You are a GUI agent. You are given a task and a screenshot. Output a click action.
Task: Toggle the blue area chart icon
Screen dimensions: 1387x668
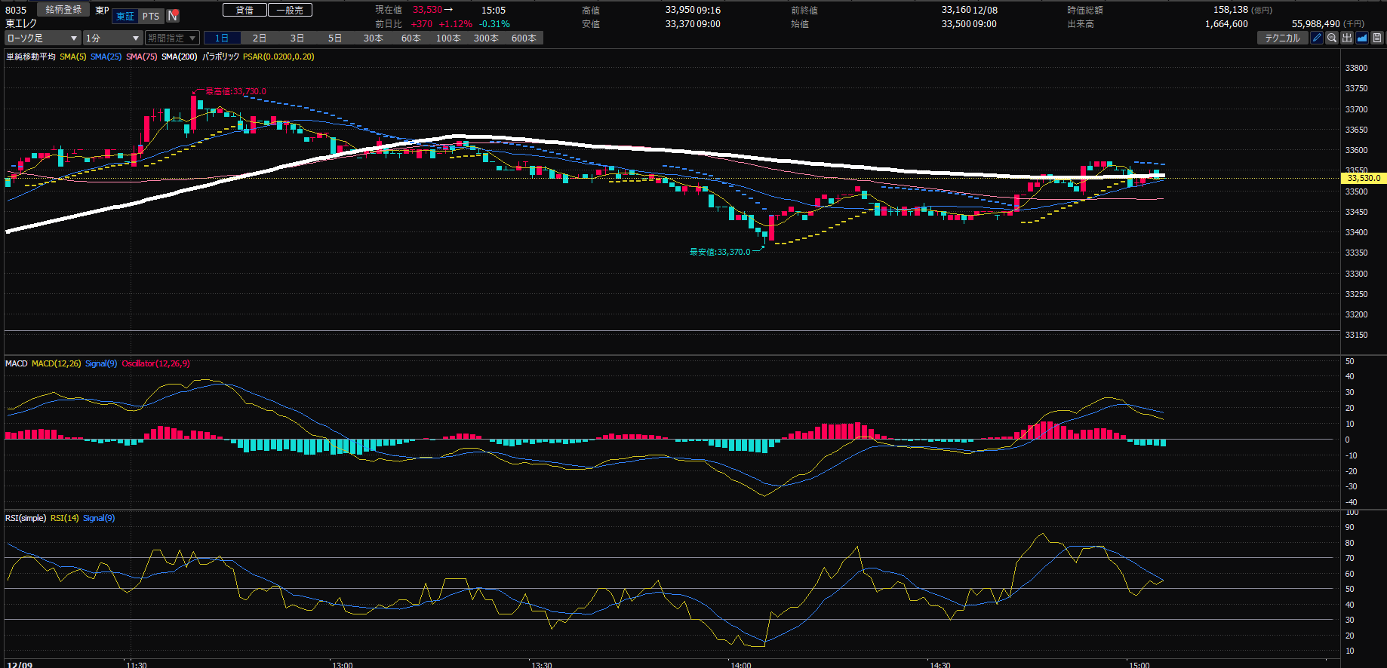pyautogui.click(x=1362, y=38)
